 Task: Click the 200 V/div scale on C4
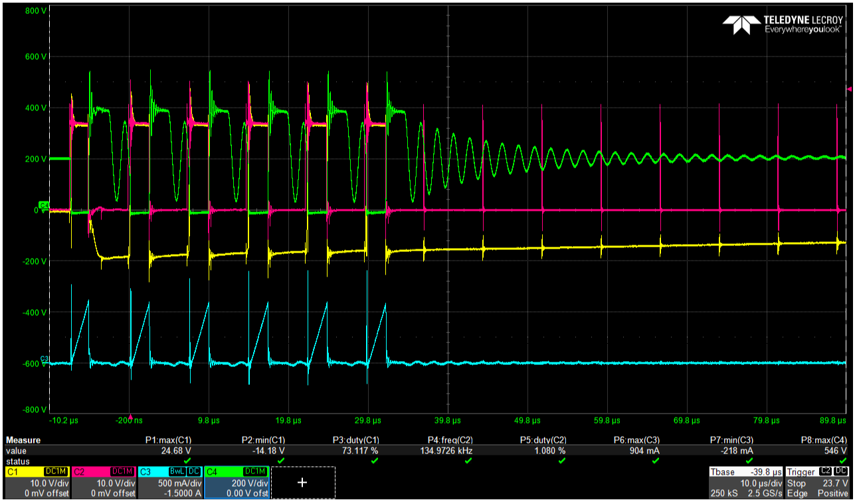coord(251,483)
